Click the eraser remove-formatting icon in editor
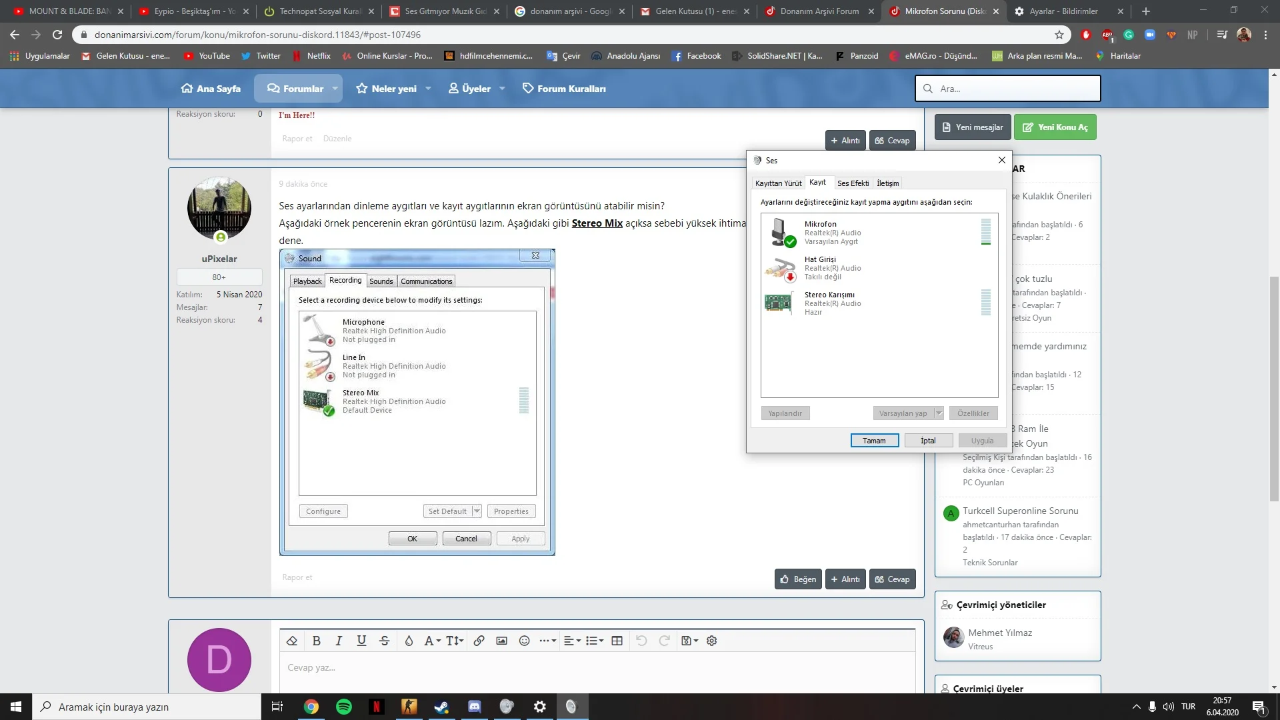 click(x=292, y=641)
